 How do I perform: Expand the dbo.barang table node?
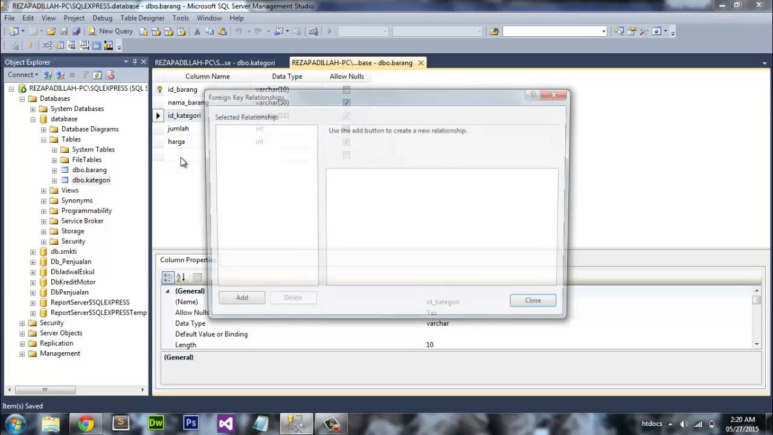click(x=54, y=170)
